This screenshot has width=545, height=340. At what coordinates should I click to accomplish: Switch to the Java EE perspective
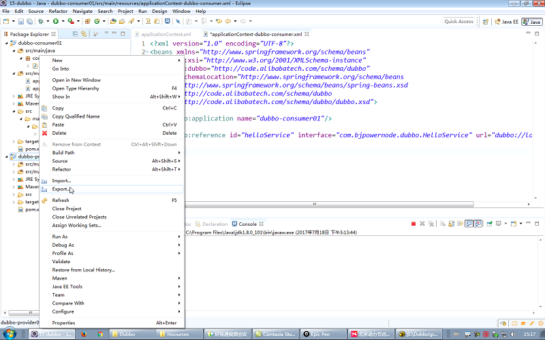click(x=507, y=22)
